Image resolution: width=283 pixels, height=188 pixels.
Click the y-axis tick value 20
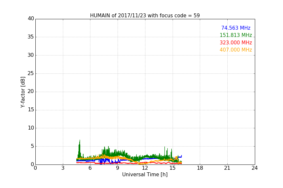(31, 91)
